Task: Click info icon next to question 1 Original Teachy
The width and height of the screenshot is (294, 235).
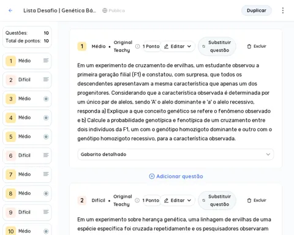Action: click(x=138, y=47)
